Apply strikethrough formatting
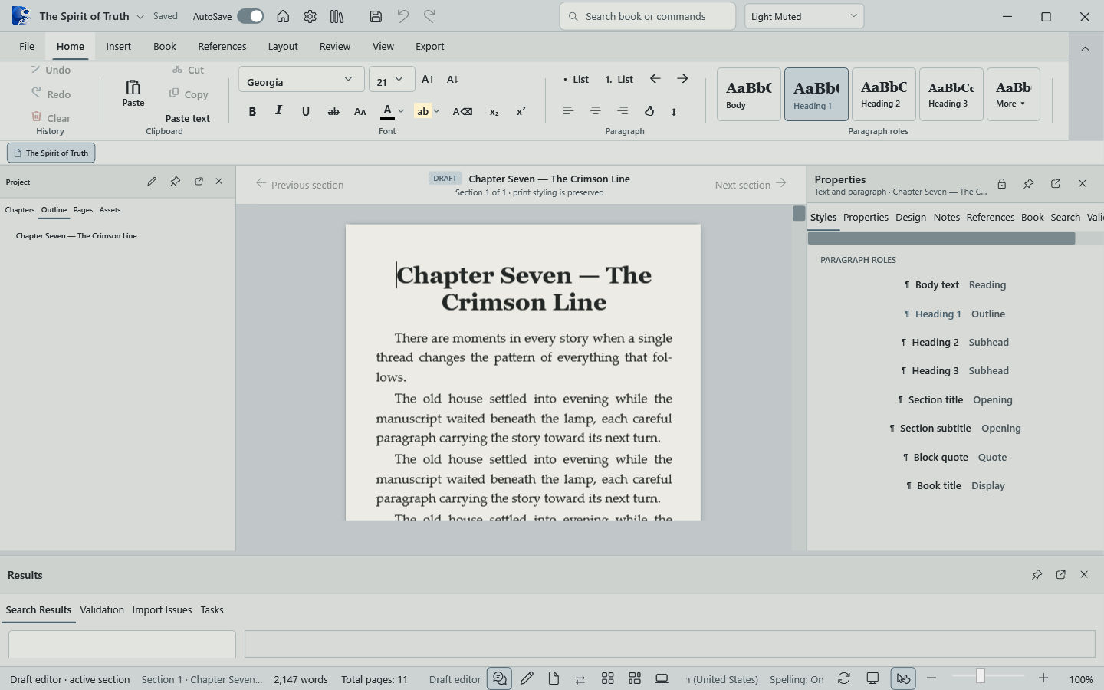This screenshot has width=1104, height=690. [x=333, y=111]
